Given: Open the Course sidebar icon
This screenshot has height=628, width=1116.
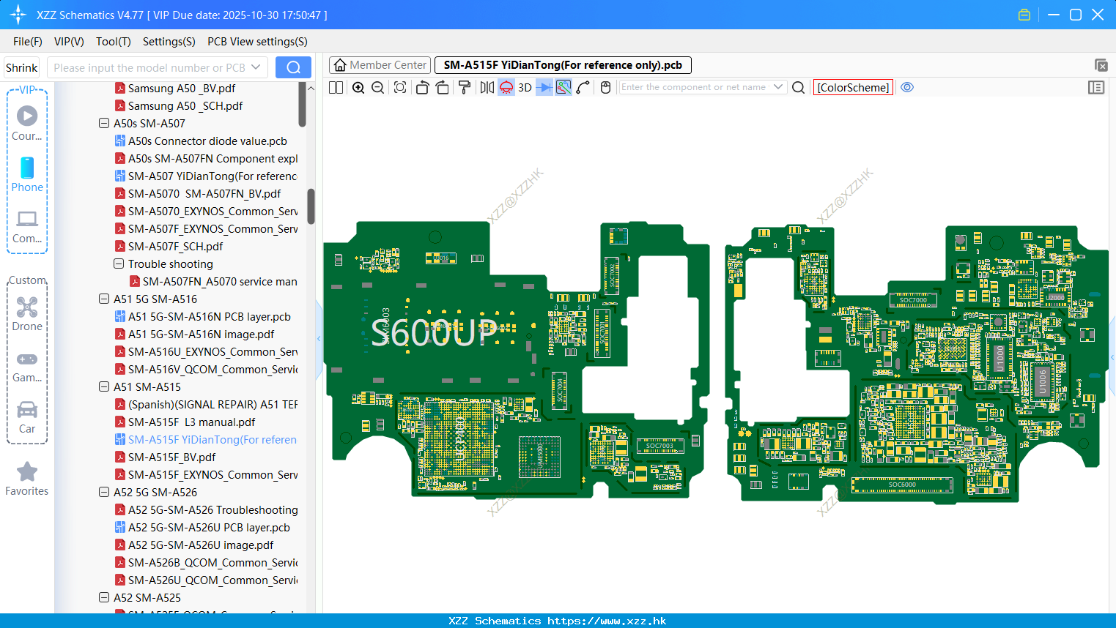Looking at the screenshot, I should [x=27, y=123].
